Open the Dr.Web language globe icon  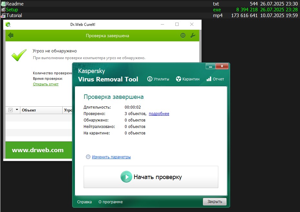[x=183, y=36]
